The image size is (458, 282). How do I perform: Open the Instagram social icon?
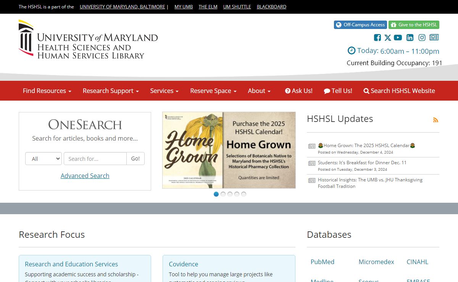tap(422, 37)
